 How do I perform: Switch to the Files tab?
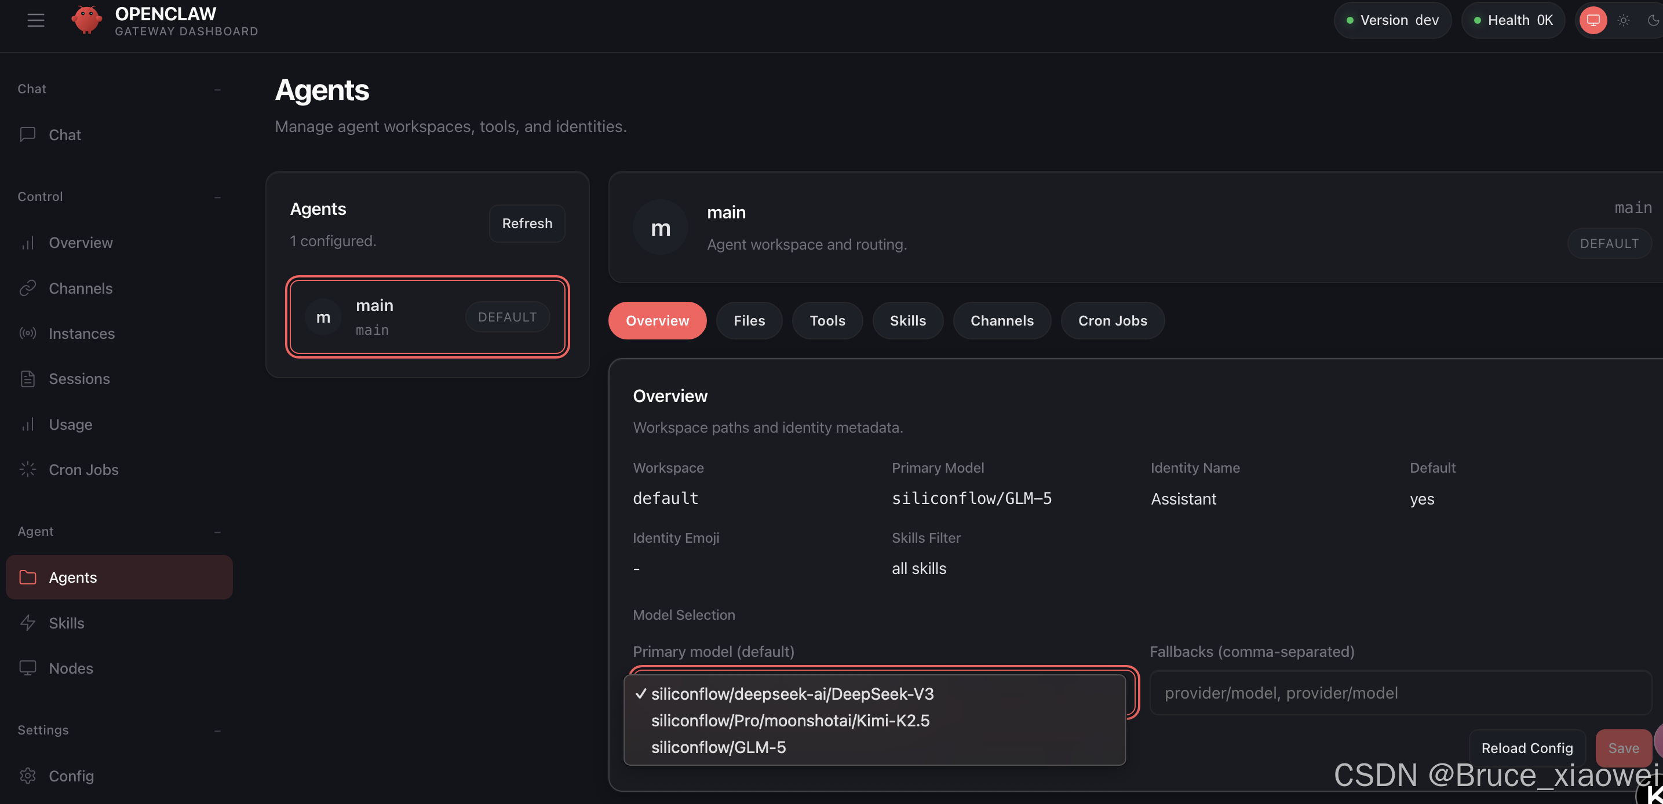point(748,320)
